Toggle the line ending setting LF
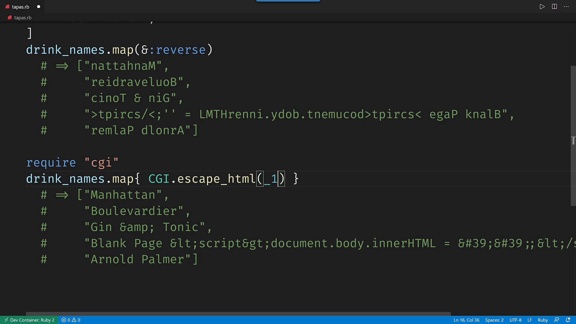576x324 pixels. point(530,320)
